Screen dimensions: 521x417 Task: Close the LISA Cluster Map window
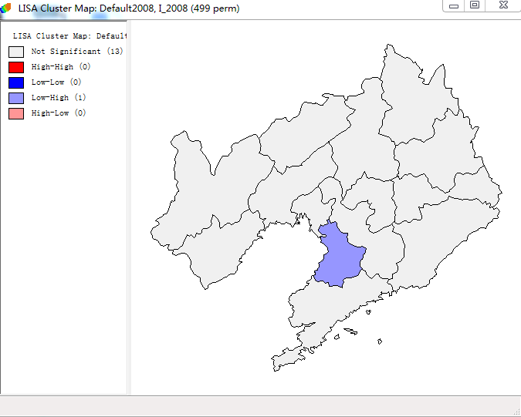[503, 5]
